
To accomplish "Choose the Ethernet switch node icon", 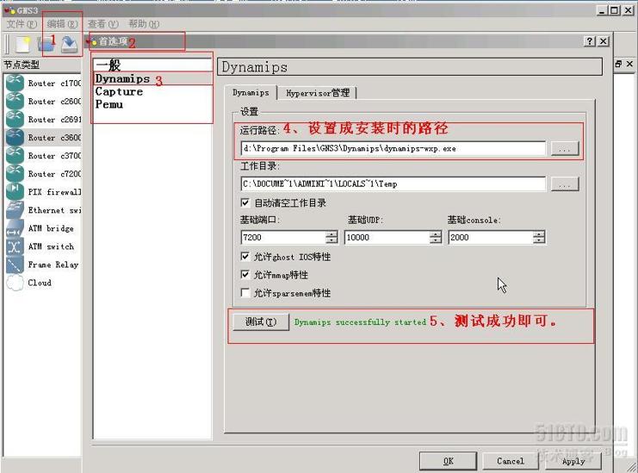I will (15, 210).
